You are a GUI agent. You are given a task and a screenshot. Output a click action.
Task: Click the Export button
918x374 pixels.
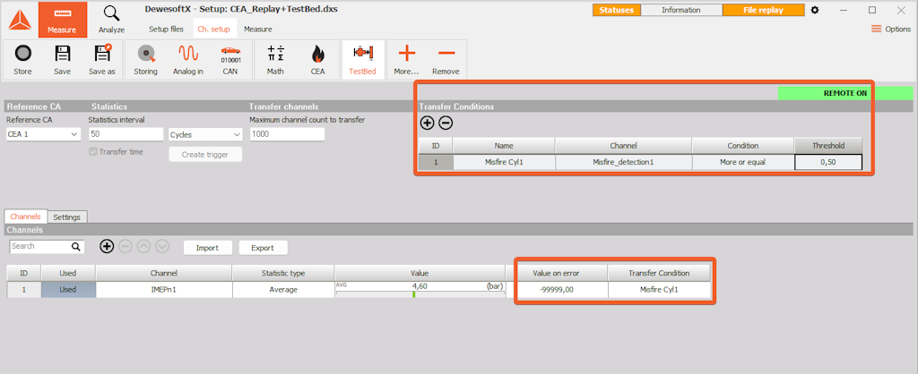tap(263, 248)
